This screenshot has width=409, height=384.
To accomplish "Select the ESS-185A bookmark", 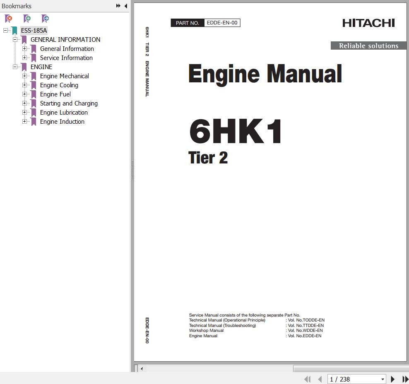I will pyautogui.click(x=34, y=31).
